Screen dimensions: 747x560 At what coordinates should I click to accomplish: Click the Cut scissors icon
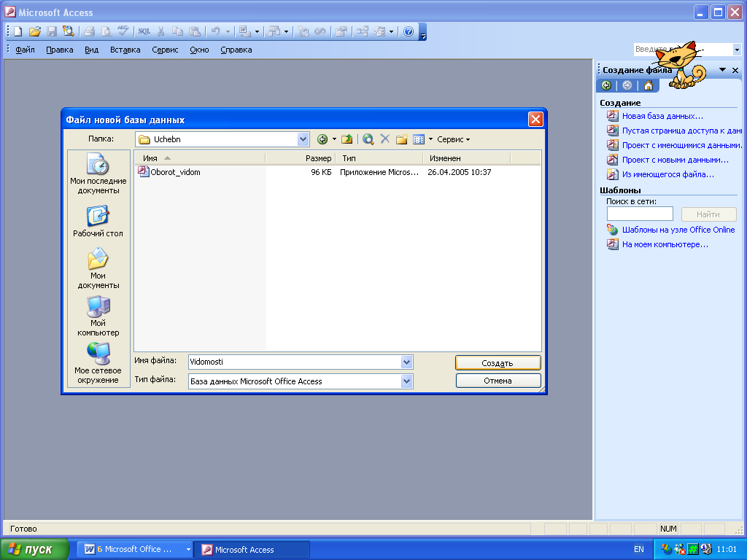pos(161,32)
